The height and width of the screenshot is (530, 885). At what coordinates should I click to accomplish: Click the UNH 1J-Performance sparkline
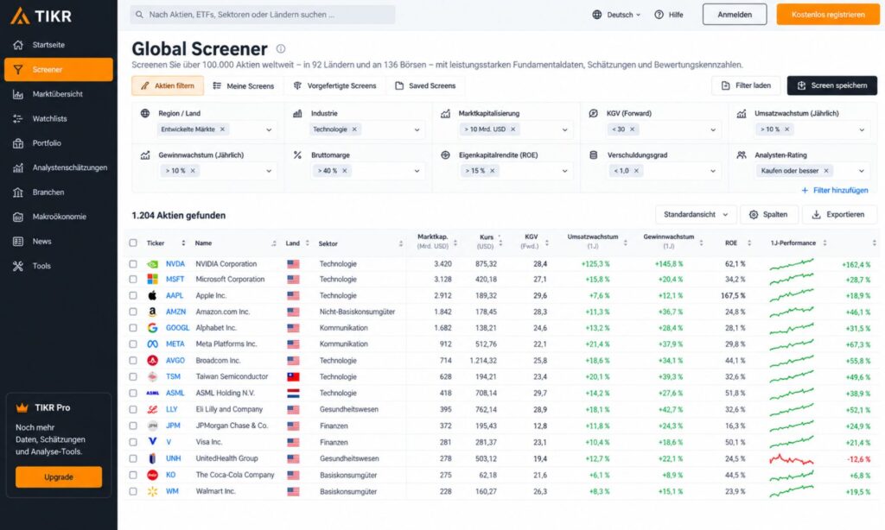coord(792,459)
